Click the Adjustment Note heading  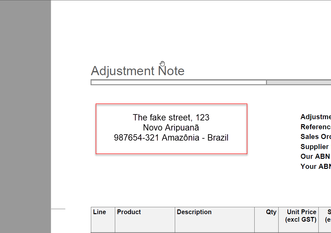coord(138,71)
